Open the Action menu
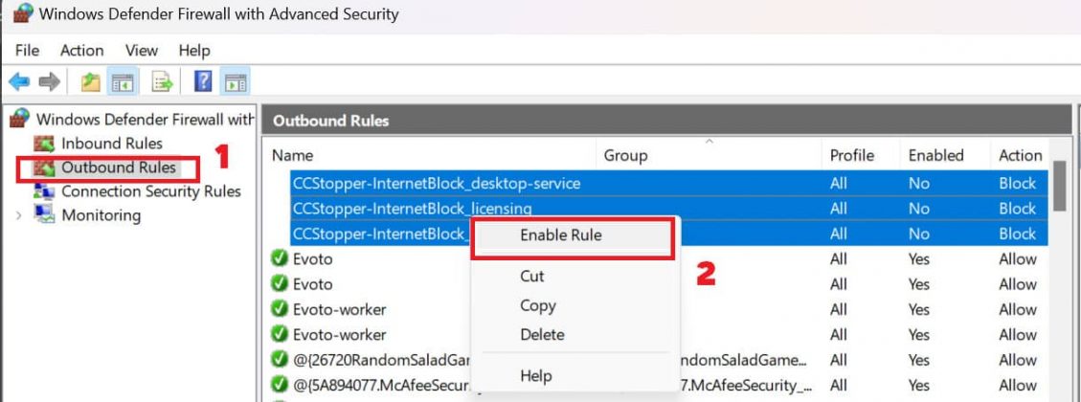 (x=81, y=50)
